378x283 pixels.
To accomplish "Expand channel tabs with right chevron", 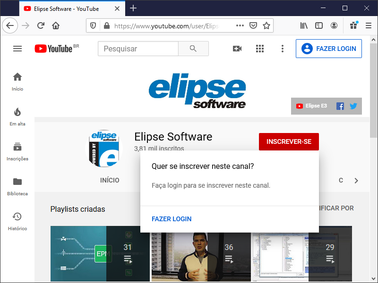I will [x=356, y=180].
